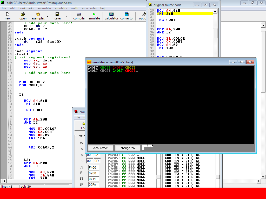
Task: Open the examples star icon
Action: pyautogui.click(x=38, y=15)
